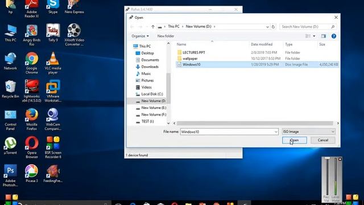Toggle the preview pane button

[x=324, y=36]
